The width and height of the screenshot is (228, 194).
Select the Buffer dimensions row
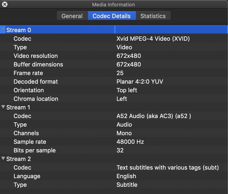click(x=38, y=65)
